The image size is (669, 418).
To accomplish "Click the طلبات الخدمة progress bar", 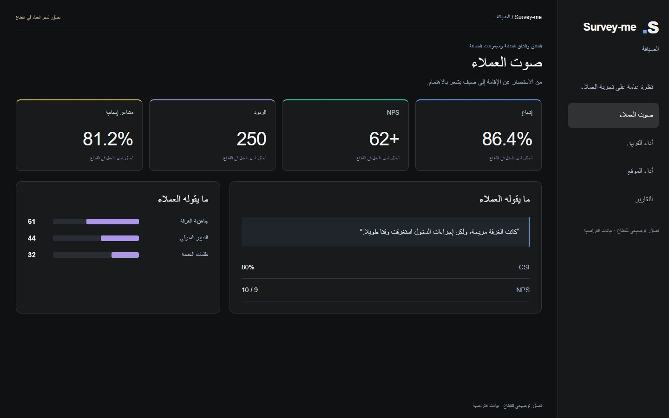I will (x=96, y=255).
